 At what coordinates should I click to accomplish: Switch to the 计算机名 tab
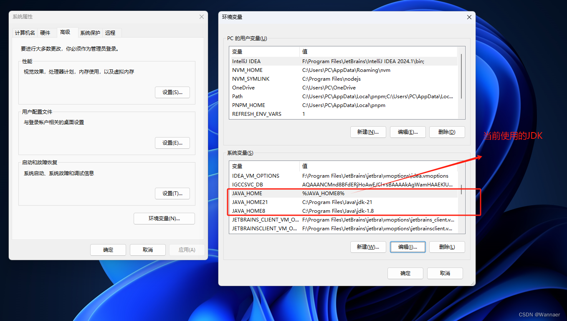click(x=25, y=33)
